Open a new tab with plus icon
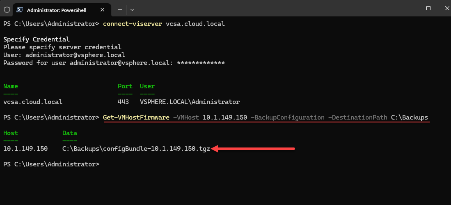 pyautogui.click(x=120, y=9)
